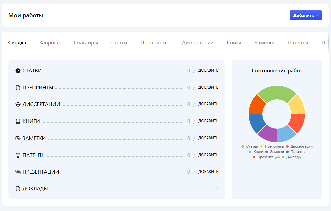Toggle Статьи series in chart legend

tap(250, 146)
